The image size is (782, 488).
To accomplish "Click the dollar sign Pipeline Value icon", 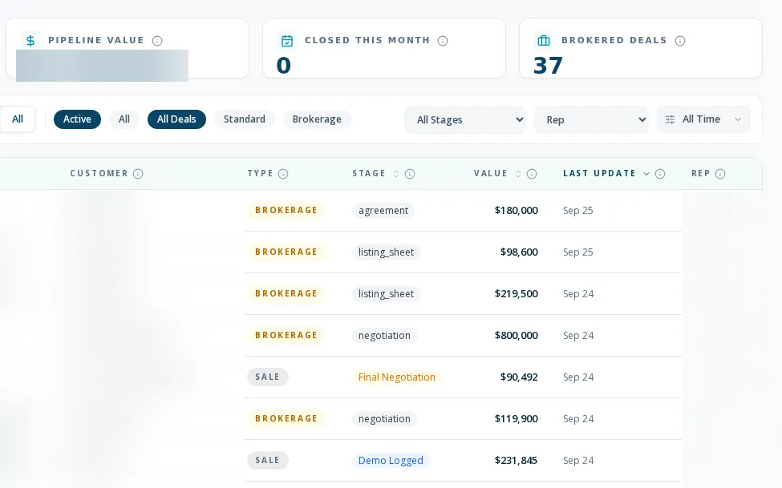I will click(x=30, y=40).
